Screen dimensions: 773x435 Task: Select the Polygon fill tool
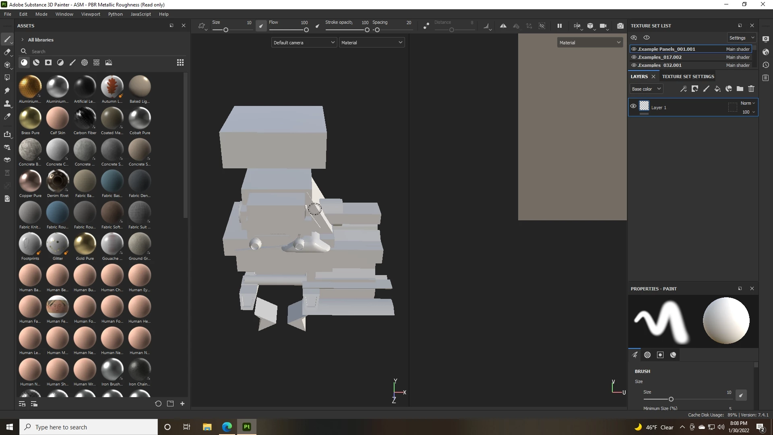pyautogui.click(x=7, y=77)
